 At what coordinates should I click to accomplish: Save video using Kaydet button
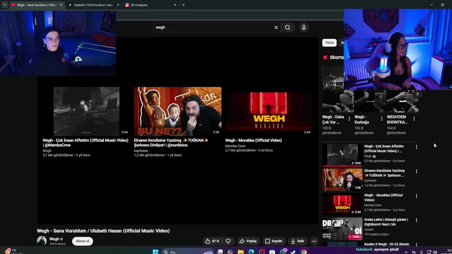point(274,241)
